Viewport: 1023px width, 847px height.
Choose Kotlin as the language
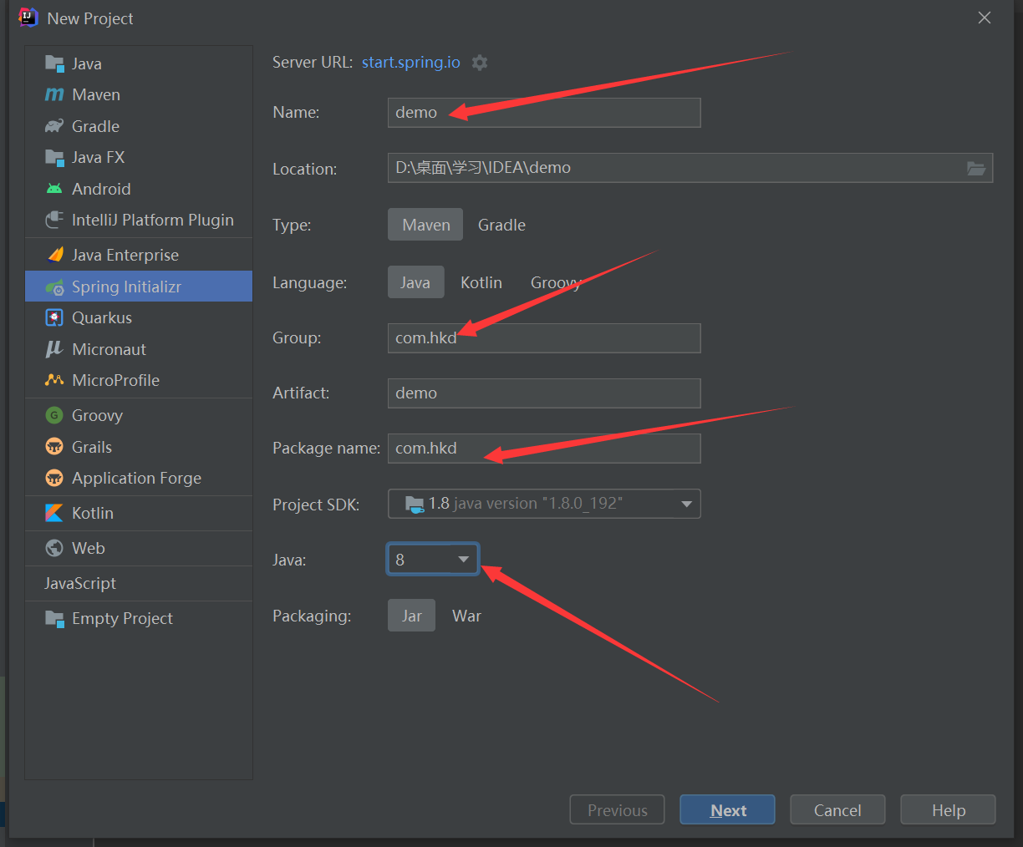[481, 282]
